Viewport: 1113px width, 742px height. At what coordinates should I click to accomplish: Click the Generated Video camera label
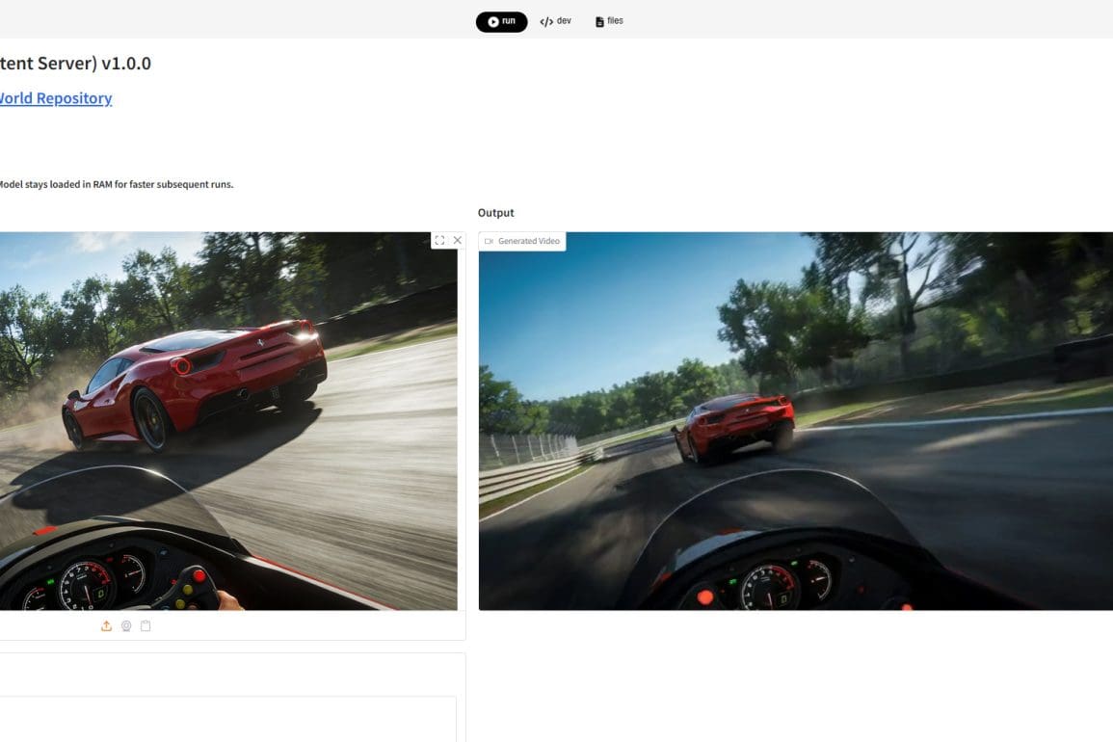[x=522, y=241]
